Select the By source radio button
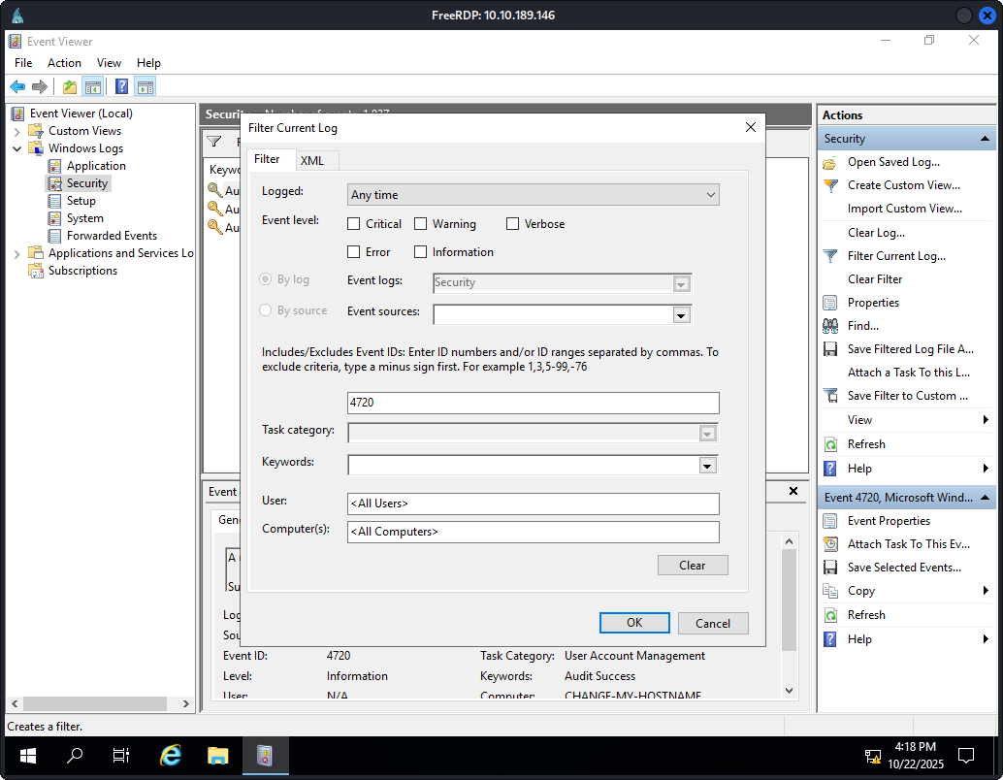 266,310
